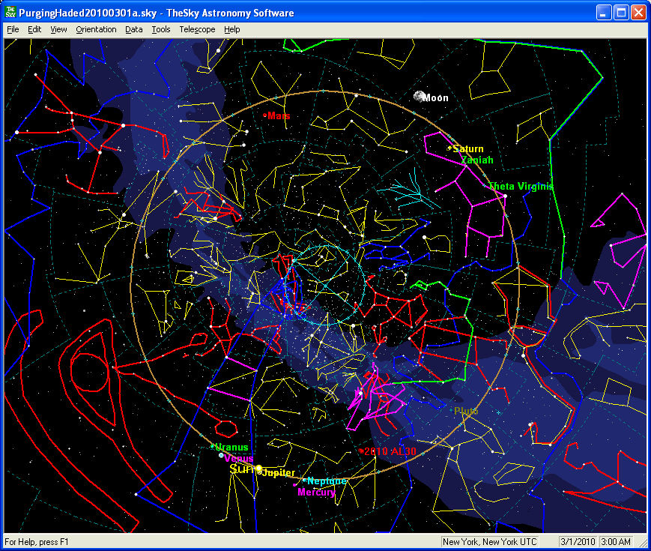
Task: Open the Telescope menu
Action: tap(197, 29)
